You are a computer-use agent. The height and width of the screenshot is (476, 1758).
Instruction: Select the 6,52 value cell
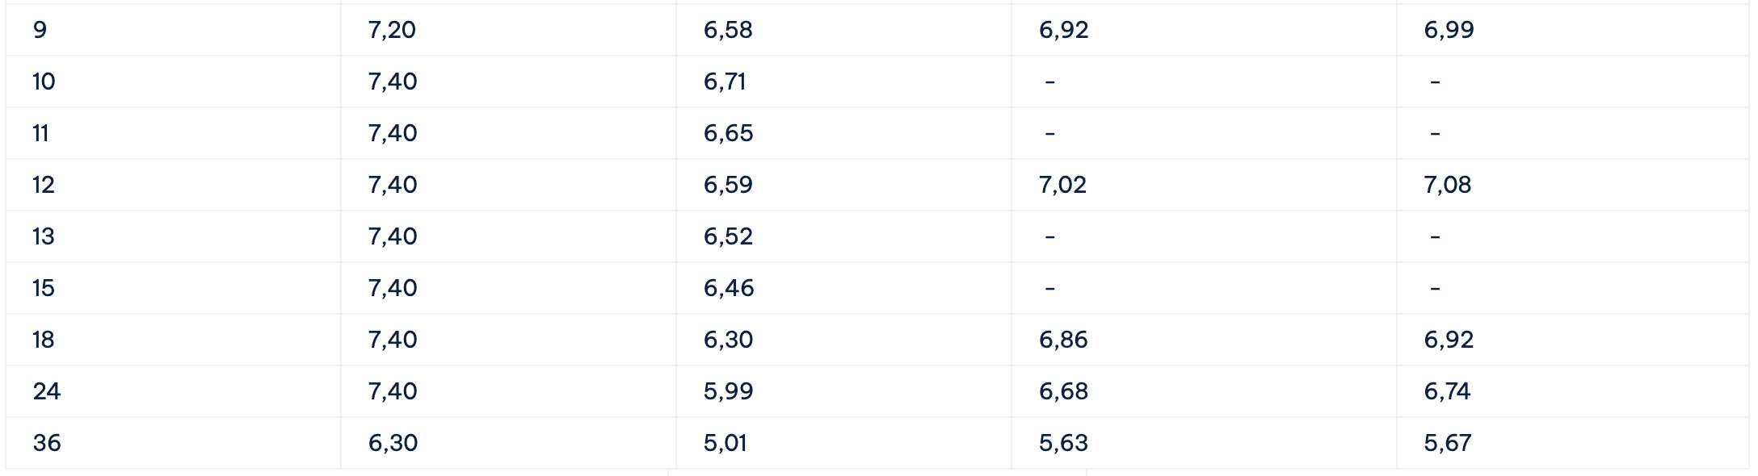pos(728,236)
